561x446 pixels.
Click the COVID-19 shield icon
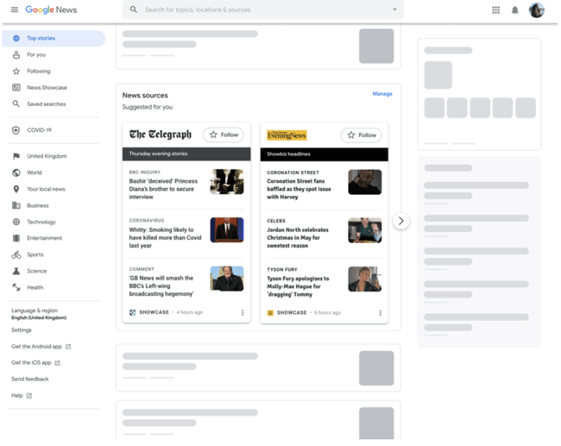coord(16,130)
